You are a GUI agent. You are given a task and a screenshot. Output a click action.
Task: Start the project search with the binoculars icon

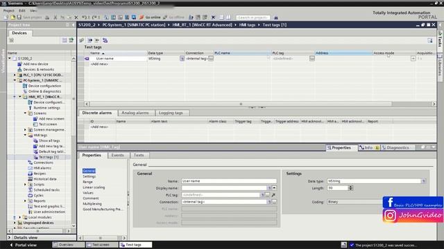[x=276, y=17]
